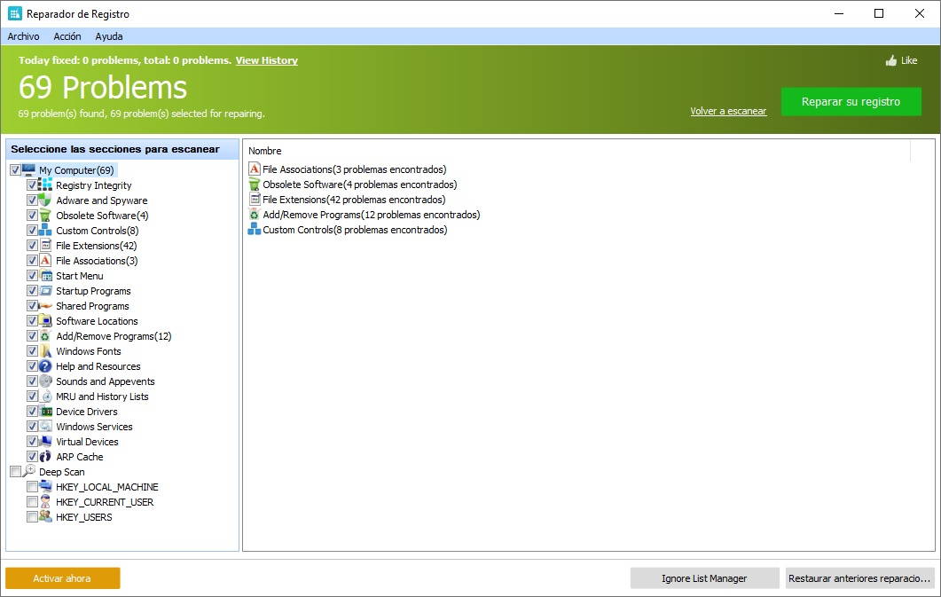The height and width of the screenshot is (597, 941).
Task: Enable the Deep Scan checkbox
Action: click(15, 472)
